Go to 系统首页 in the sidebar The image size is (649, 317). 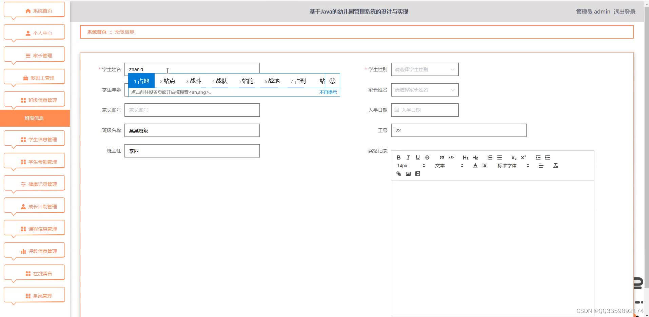coord(34,10)
